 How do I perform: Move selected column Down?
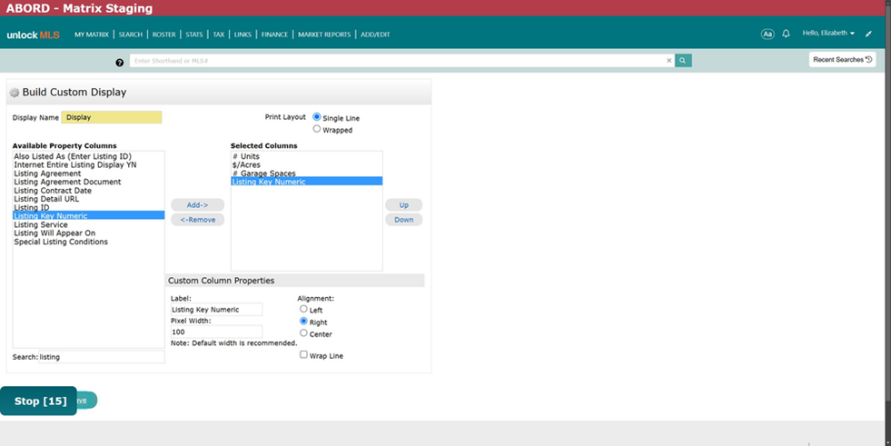[x=403, y=220]
